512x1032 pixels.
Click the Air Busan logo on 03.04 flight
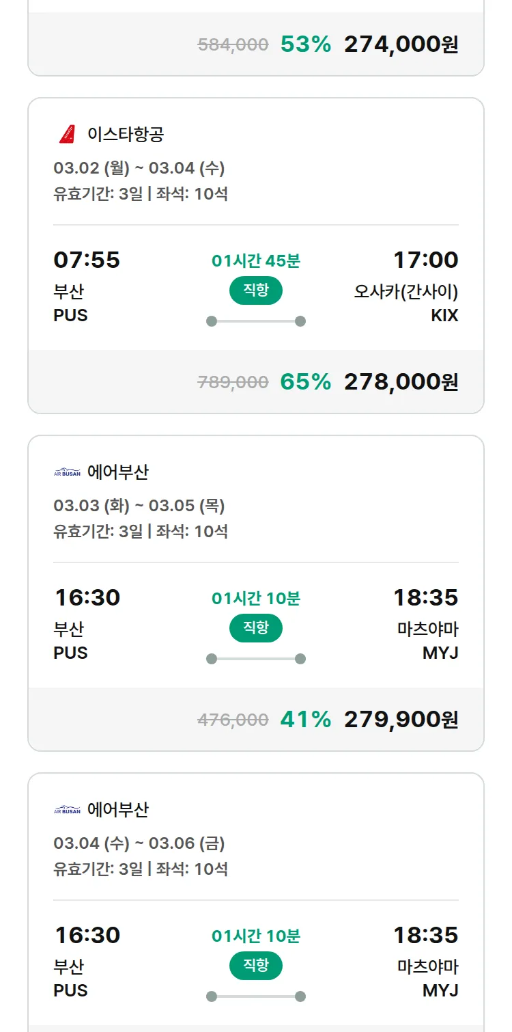pyautogui.click(x=67, y=810)
